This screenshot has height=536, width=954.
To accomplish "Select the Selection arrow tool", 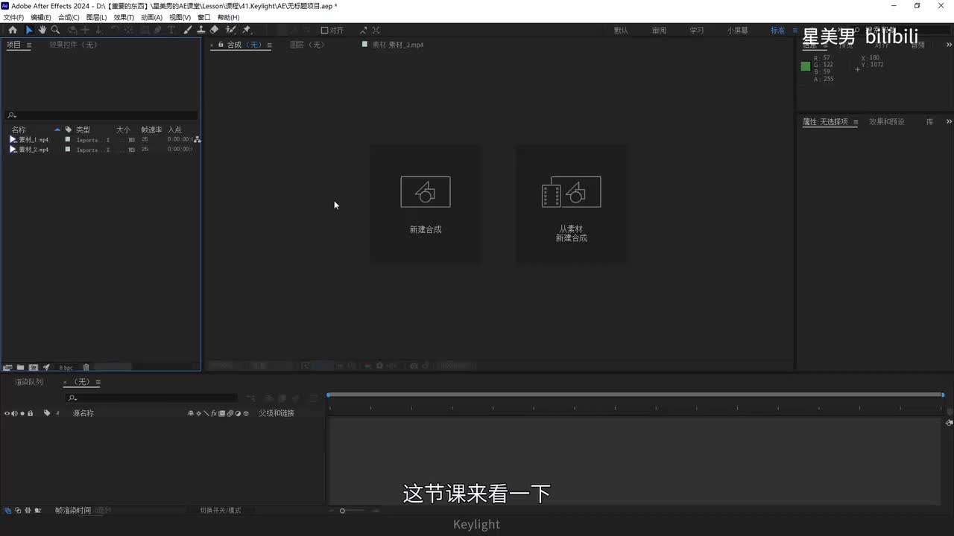I will pyautogui.click(x=29, y=31).
